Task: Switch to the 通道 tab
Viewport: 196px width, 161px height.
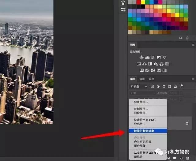Action: (x=142, y=79)
